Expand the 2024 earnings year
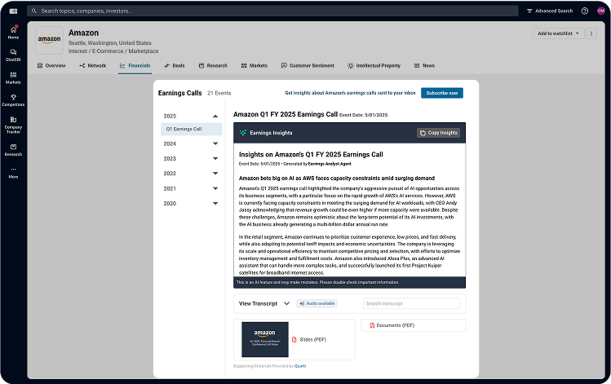The height and width of the screenshot is (384, 611). (215, 143)
